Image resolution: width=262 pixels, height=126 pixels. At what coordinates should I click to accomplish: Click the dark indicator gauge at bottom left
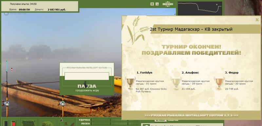coord(6,123)
